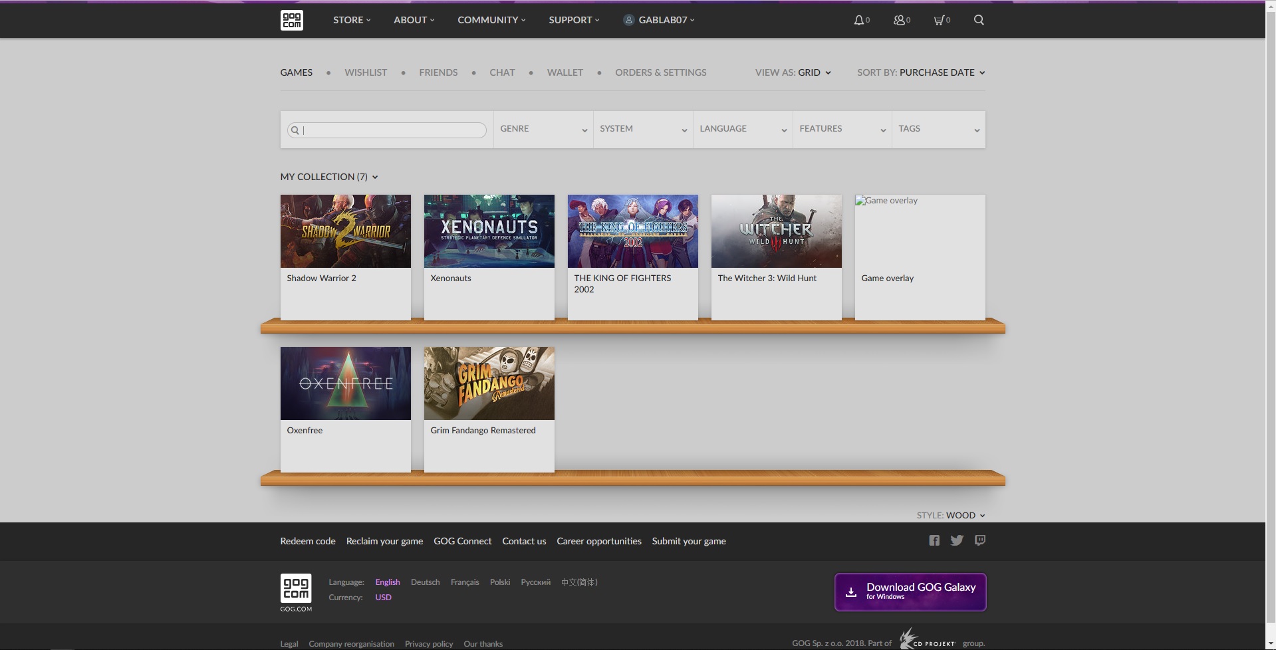This screenshot has width=1276, height=650.
Task: Open the SYSTEM filter dropdown
Action: click(643, 129)
